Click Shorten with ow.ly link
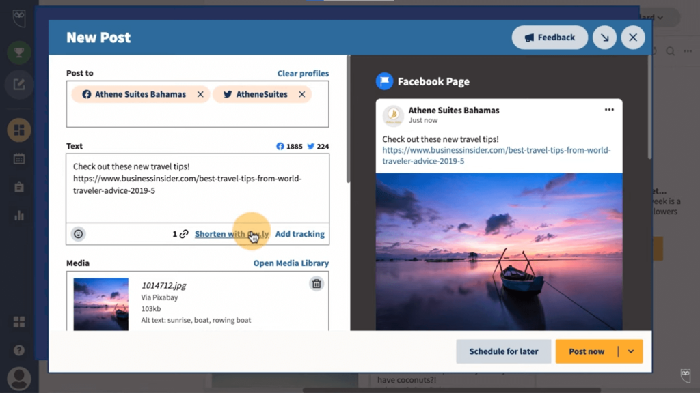700x393 pixels. click(232, 234)
